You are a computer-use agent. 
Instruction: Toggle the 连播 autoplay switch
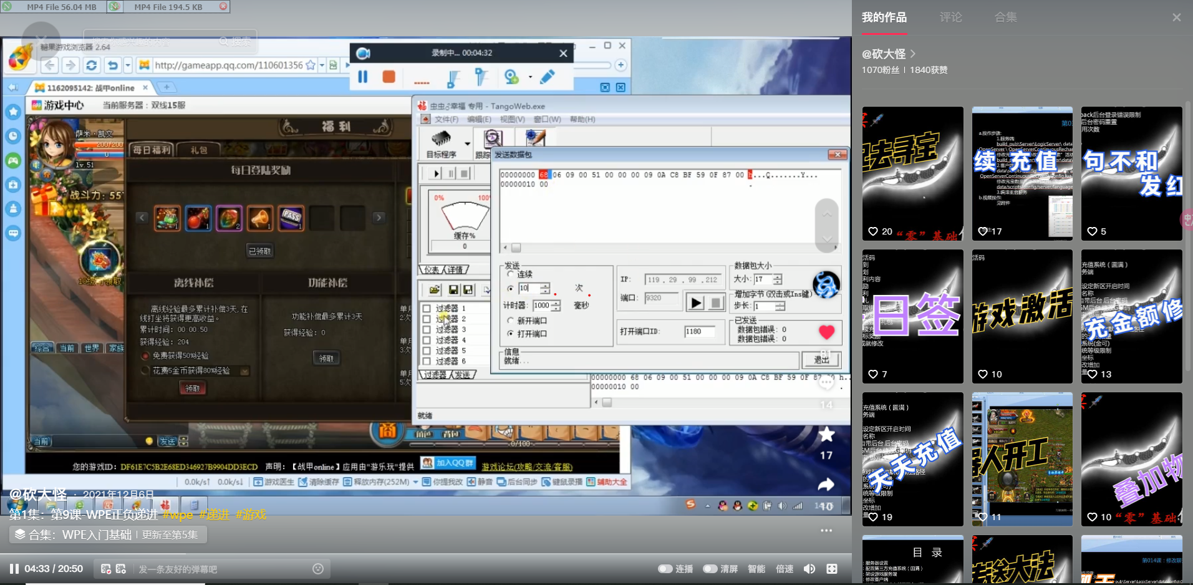(x=665, y=569)
